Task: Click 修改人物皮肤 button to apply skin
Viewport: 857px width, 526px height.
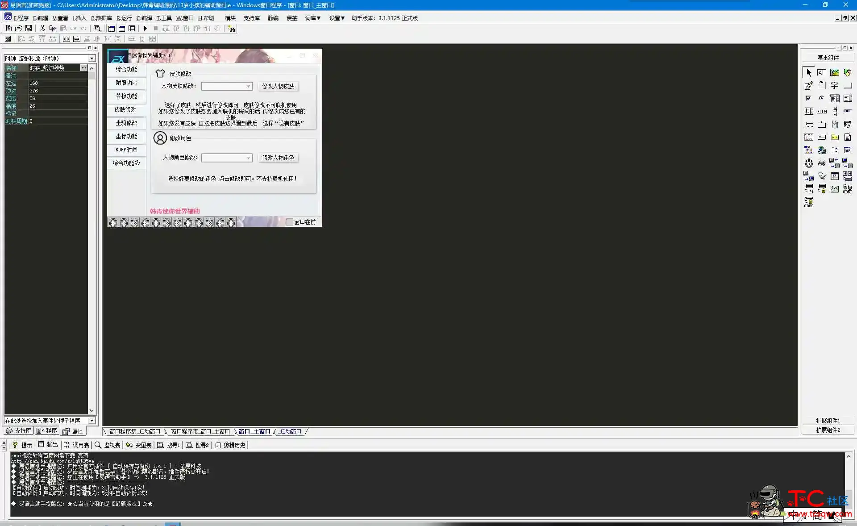Action: pyautogui.click(x=277, y=86)
